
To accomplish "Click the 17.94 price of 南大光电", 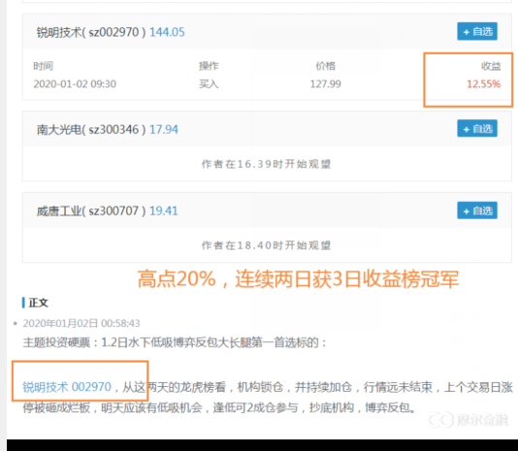I will tap(164, 130).
